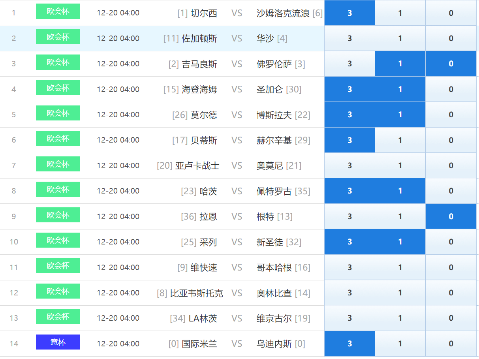Click team name 拉恩
The width and height of the screenshot is (479, 359).
coord(208,216)
